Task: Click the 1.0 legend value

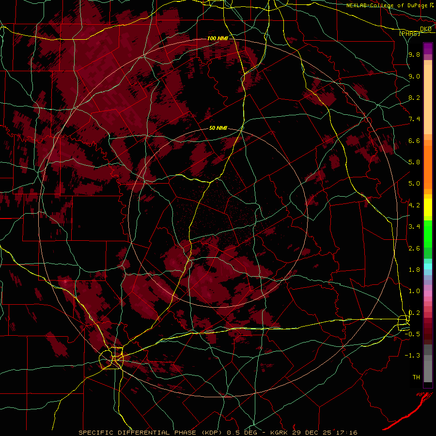Action: pyautogui.click(x=414, y=292)
